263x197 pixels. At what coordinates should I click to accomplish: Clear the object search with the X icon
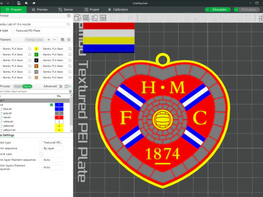(x=70, y=91)
